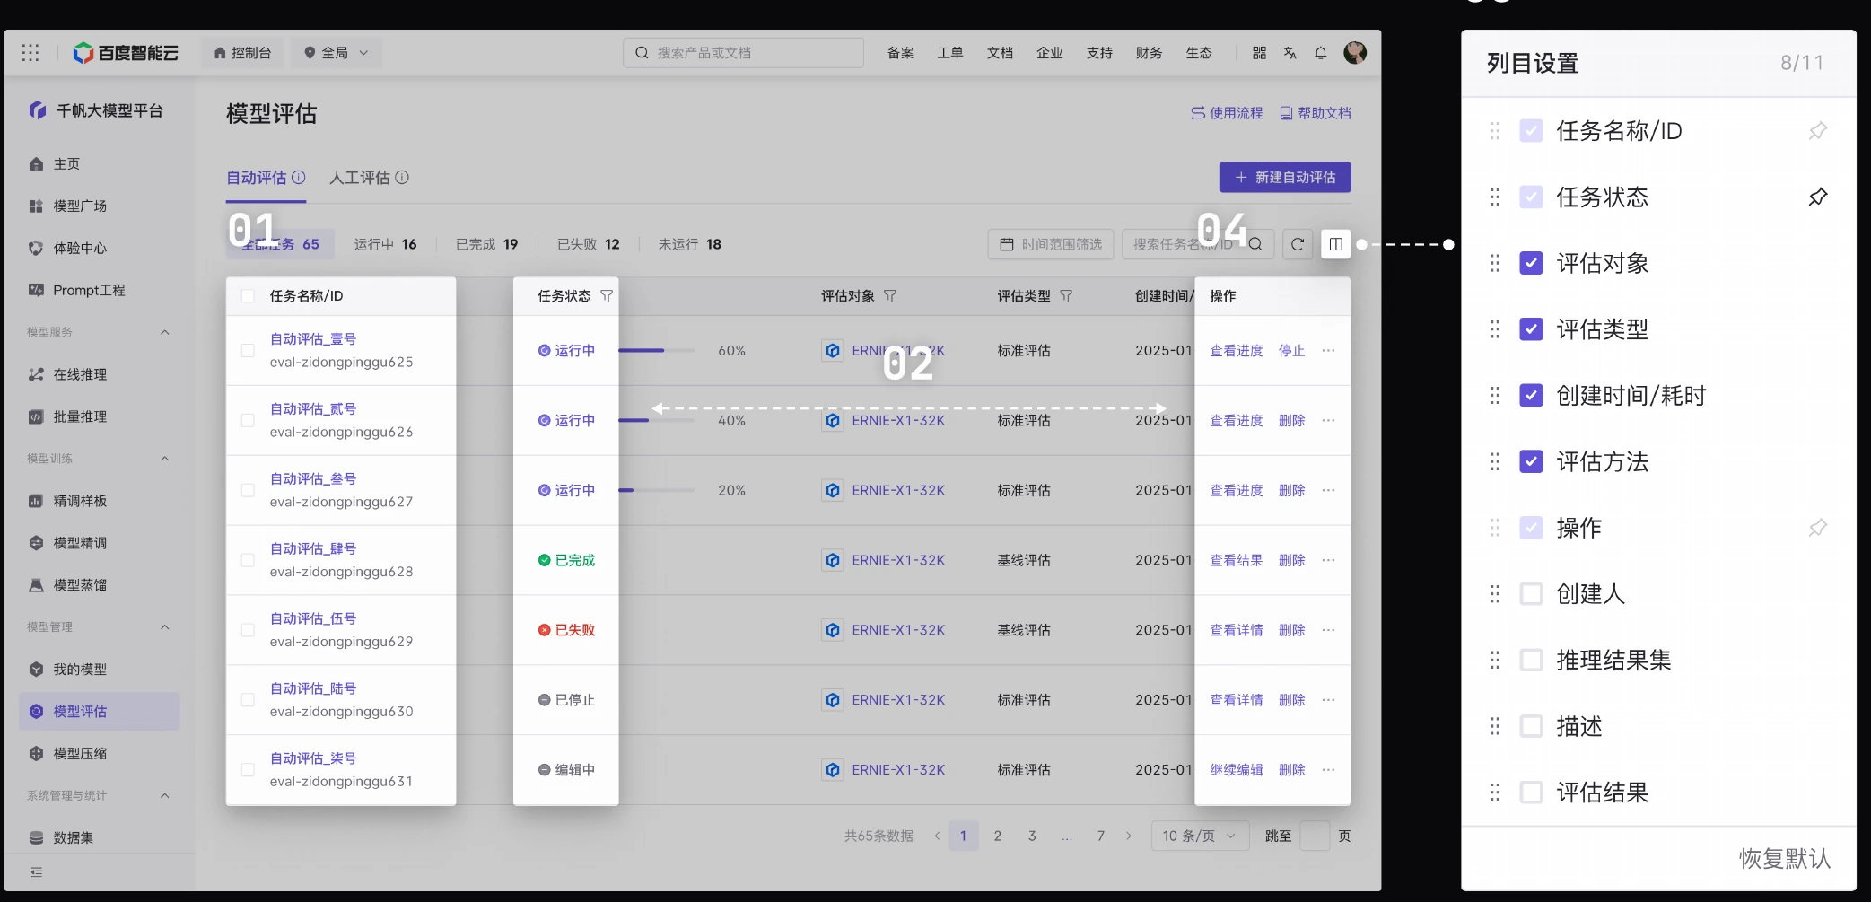Filter by 已失败 12 status tab

click(x=588, y=244)
